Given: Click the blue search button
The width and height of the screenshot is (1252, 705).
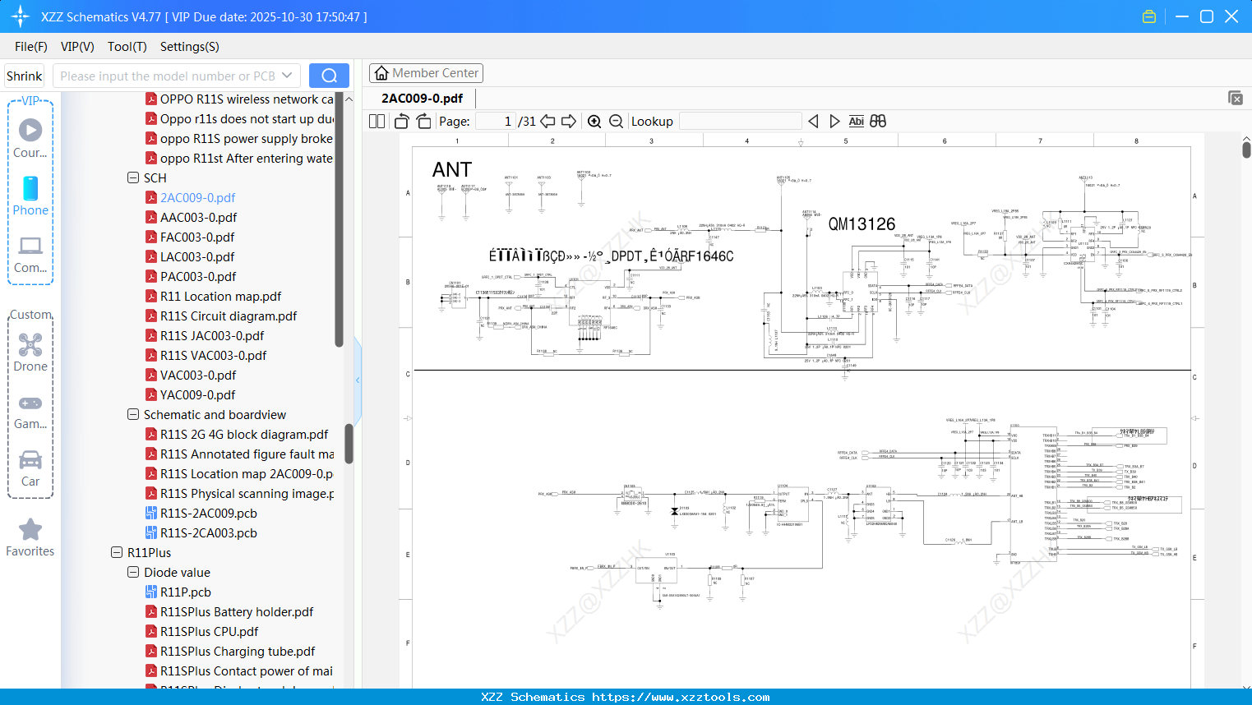Looking at the screenshot, I should 329,76.
